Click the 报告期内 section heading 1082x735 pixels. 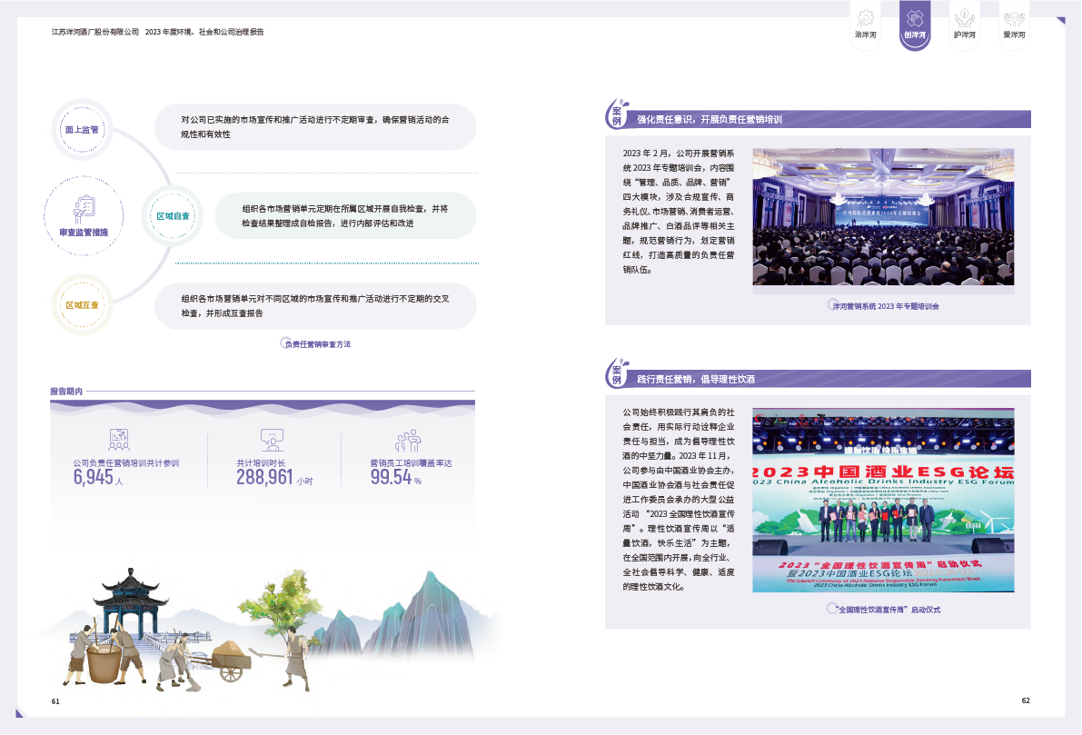[x=66, y=392]
